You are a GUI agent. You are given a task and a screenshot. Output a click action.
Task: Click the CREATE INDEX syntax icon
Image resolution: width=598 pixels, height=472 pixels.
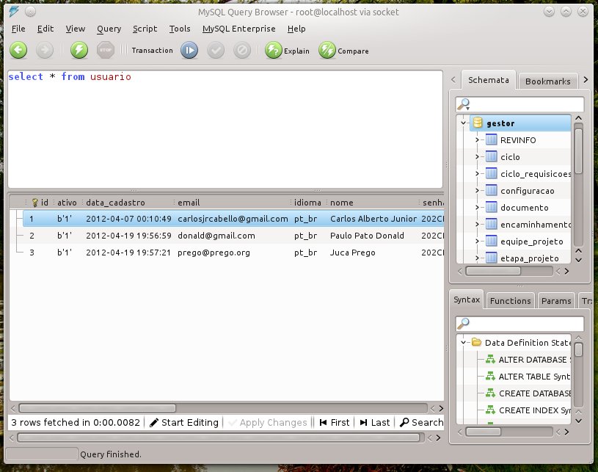[x=490, y=410]
